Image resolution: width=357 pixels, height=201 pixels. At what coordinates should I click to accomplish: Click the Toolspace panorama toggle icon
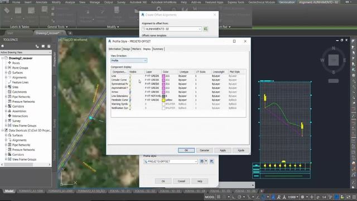(43, 46)
